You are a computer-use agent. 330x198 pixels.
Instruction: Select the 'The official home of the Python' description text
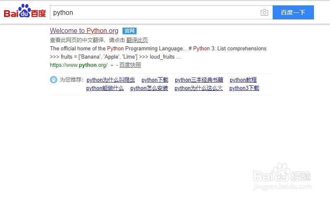tap(158, 49)
